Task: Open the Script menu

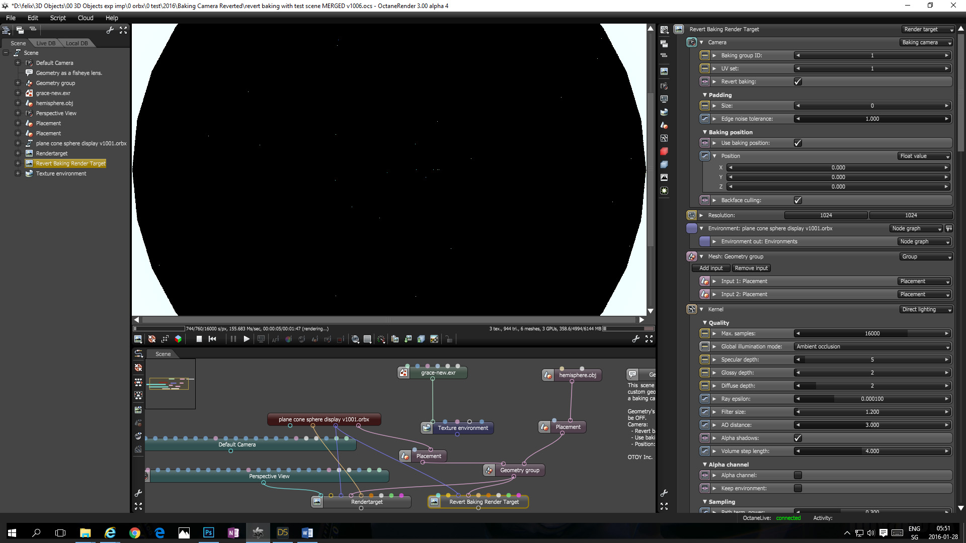Action: coord(58,18)
